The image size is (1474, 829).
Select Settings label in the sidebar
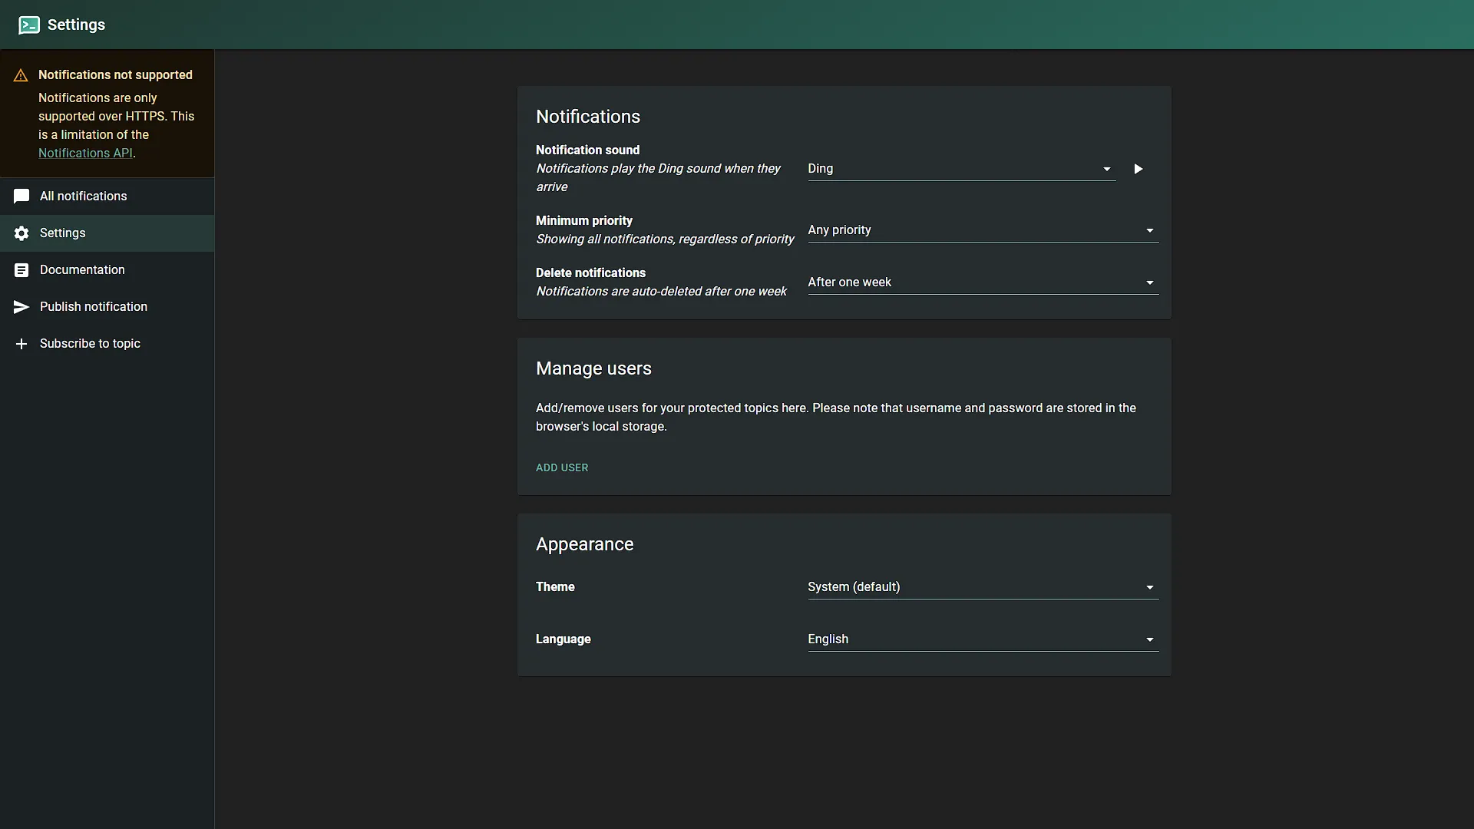tap(63, 233)
